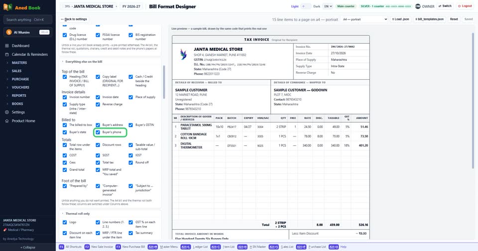Toggle the Round off checkbox

pyautogui.click(x=131, y=162)
